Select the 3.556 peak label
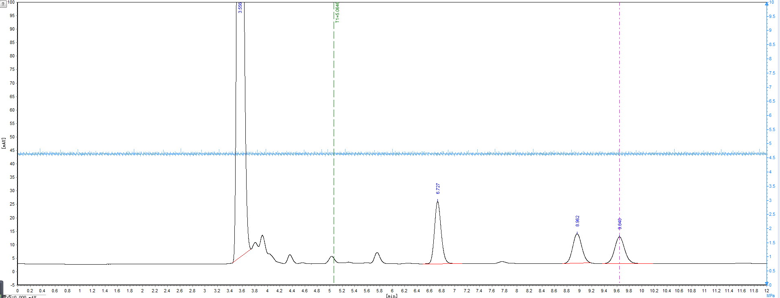 240,7
